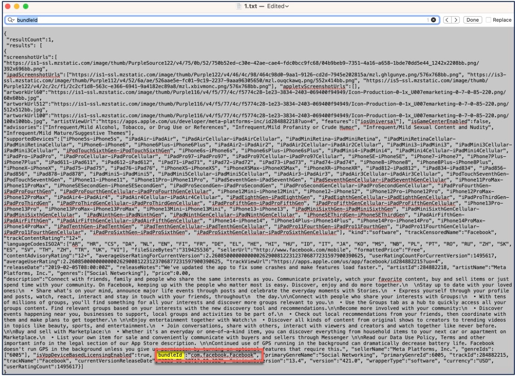Click the "artistViewUrl" key

[x=74, y=121]
